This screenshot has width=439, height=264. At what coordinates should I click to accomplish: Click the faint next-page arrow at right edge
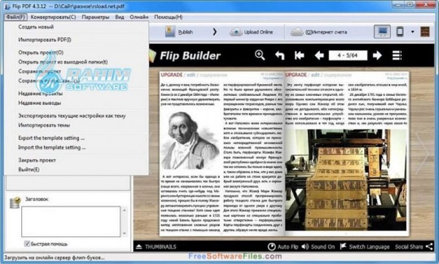[x=422, y=153]
